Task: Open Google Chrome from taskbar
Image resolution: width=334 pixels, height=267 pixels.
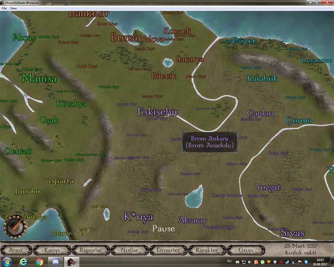Action: (x=40, y=262)
